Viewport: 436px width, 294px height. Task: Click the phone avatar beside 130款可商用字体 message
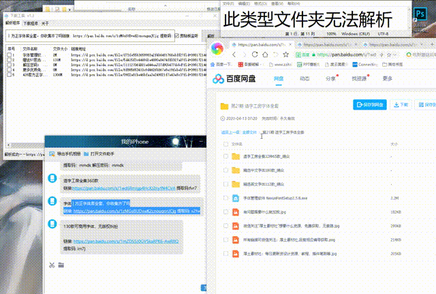pos(52,224)
